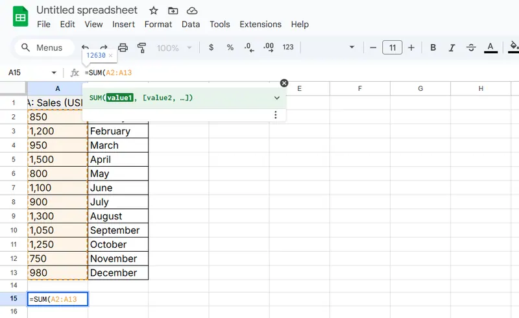Format as currency with dollar icon
Screen dimensions: 519x318
[x=211, y=47]
